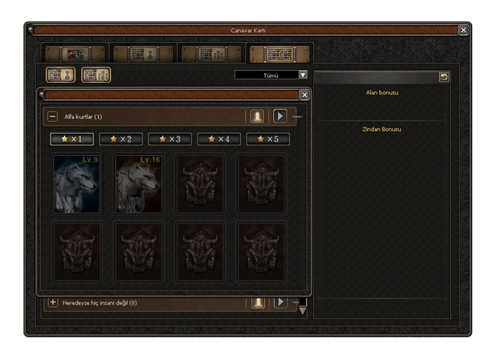Switch to single-player card grid tab
The height and width of the screenshot is (358, 495).
coord(144,54)
